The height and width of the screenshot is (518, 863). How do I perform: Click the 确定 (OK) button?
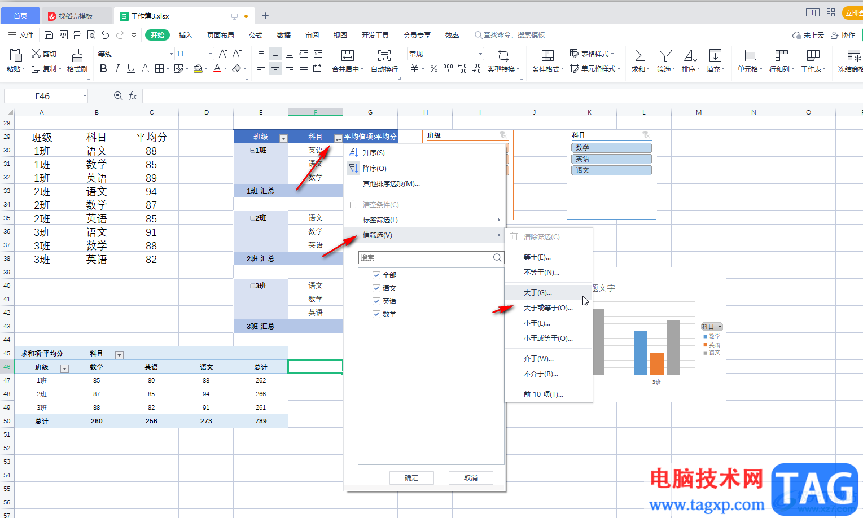[x=411, y=477]
